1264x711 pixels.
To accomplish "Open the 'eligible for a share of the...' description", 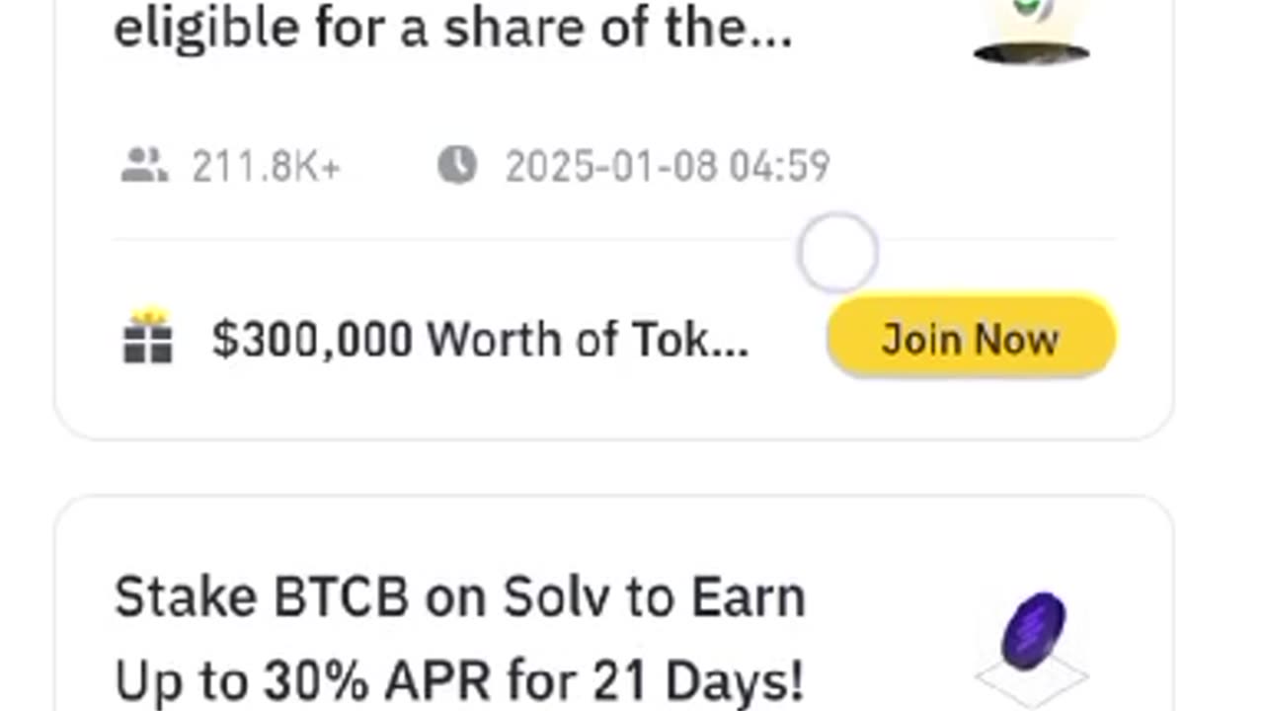I will pos(453,30).
